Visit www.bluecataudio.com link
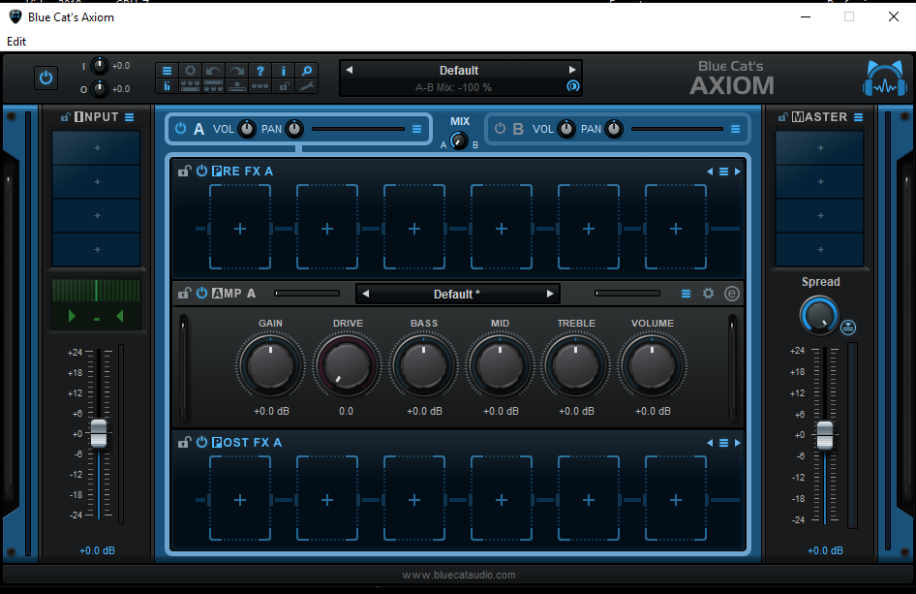Image resolution: width=916 pixels, height=594 pixels. [459, 575]
